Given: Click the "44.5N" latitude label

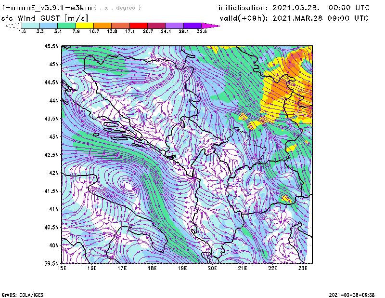Looking at the screenshot, I should [x=51, y=82].
